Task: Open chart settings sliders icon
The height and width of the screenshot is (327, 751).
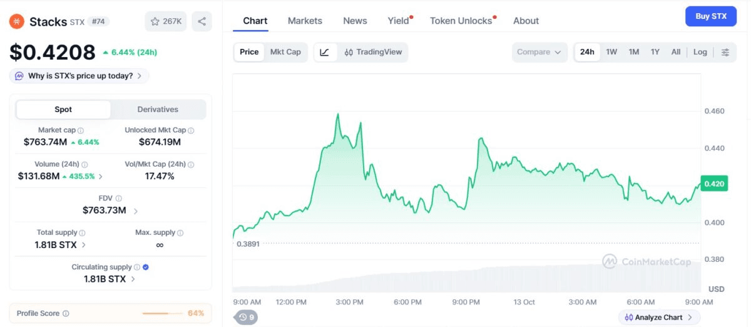Action: pos(725,52)
